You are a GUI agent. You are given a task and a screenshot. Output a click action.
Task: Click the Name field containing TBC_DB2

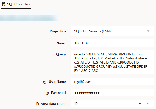point(112,43)
